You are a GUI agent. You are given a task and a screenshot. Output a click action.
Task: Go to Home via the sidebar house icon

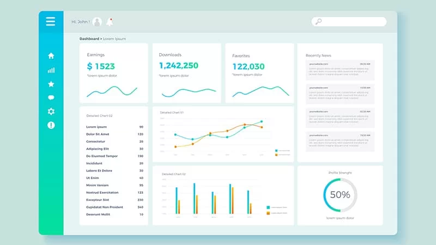(x=51, y=56)
